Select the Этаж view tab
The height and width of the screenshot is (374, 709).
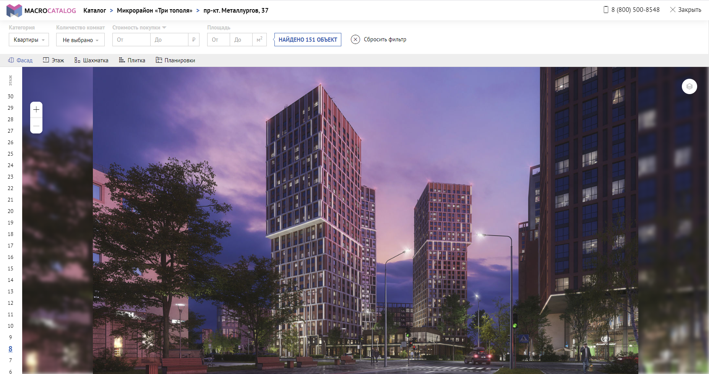(54, 60)
